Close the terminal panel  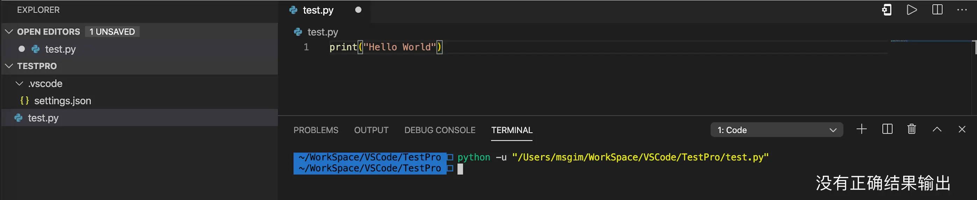[x=962, y=129]
